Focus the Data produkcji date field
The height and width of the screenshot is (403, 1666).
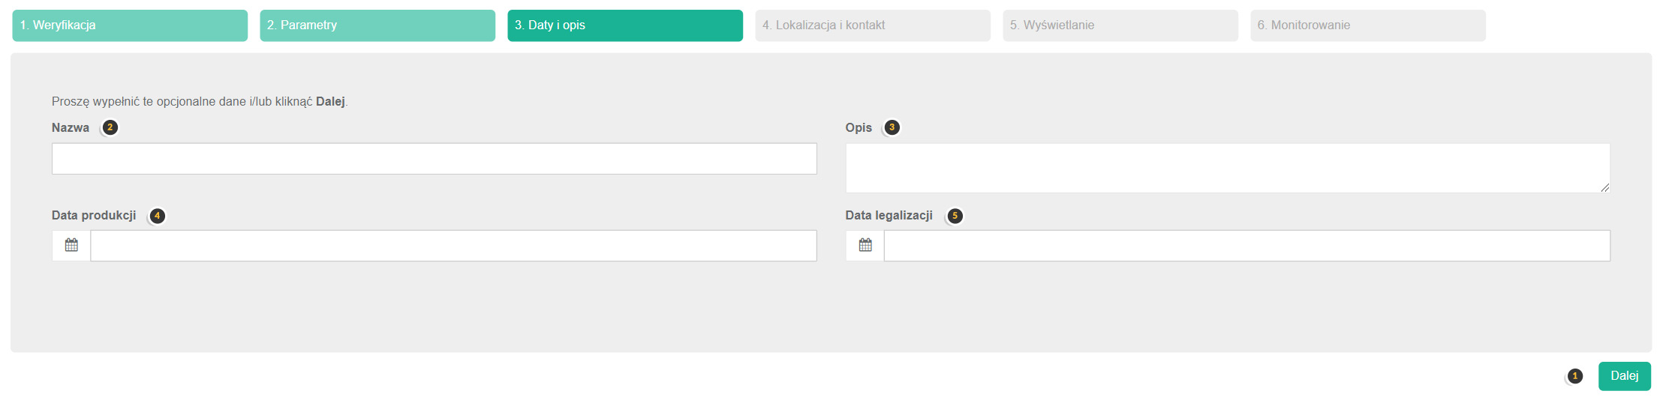point(453,246)
